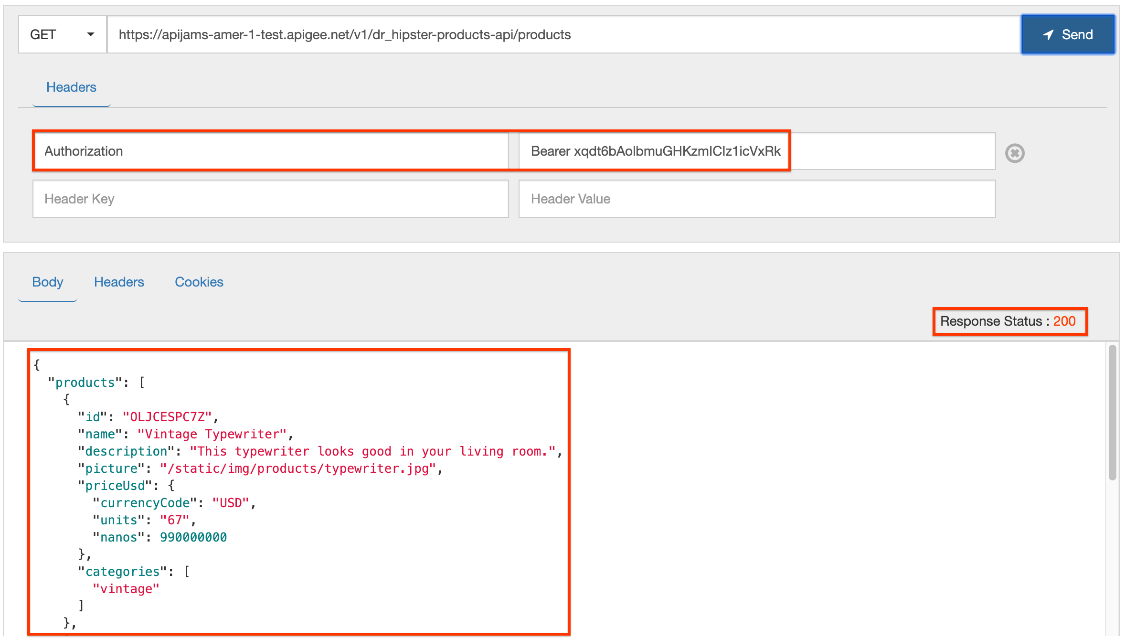
Task: Click the empty Header Key field
Action: (271, 199)
